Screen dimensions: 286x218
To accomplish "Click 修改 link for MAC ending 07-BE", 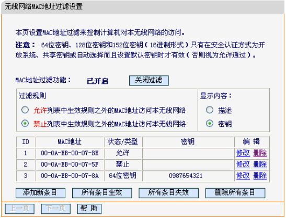I will pos(243,153).
